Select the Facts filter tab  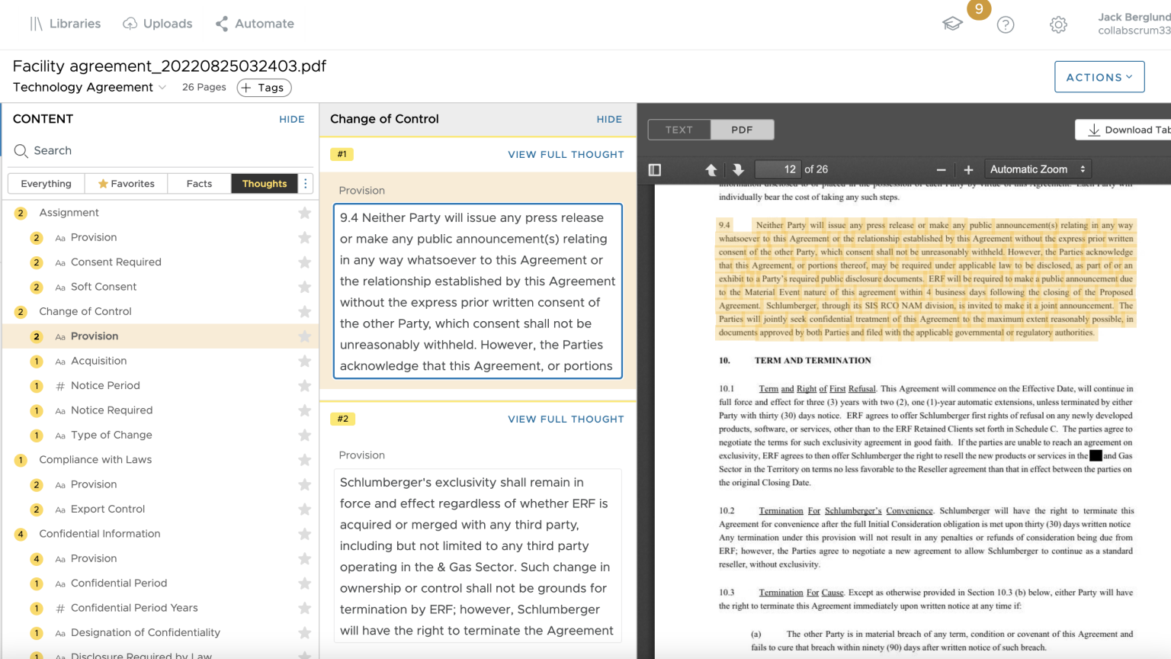[x=198, y=183]
